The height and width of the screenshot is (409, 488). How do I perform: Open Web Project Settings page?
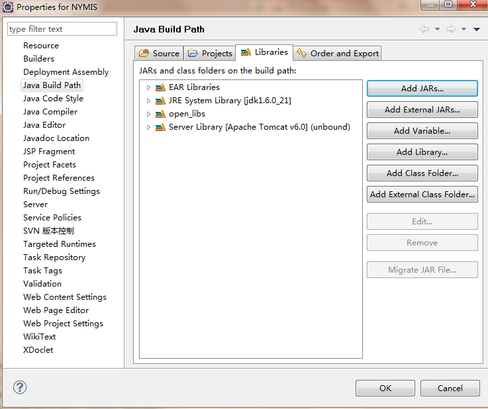[63, 324]
